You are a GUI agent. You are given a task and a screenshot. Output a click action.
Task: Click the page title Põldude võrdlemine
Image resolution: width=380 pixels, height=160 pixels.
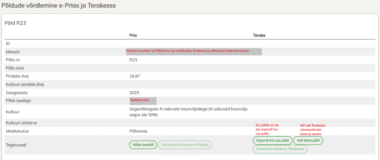[x=59, y=6]
